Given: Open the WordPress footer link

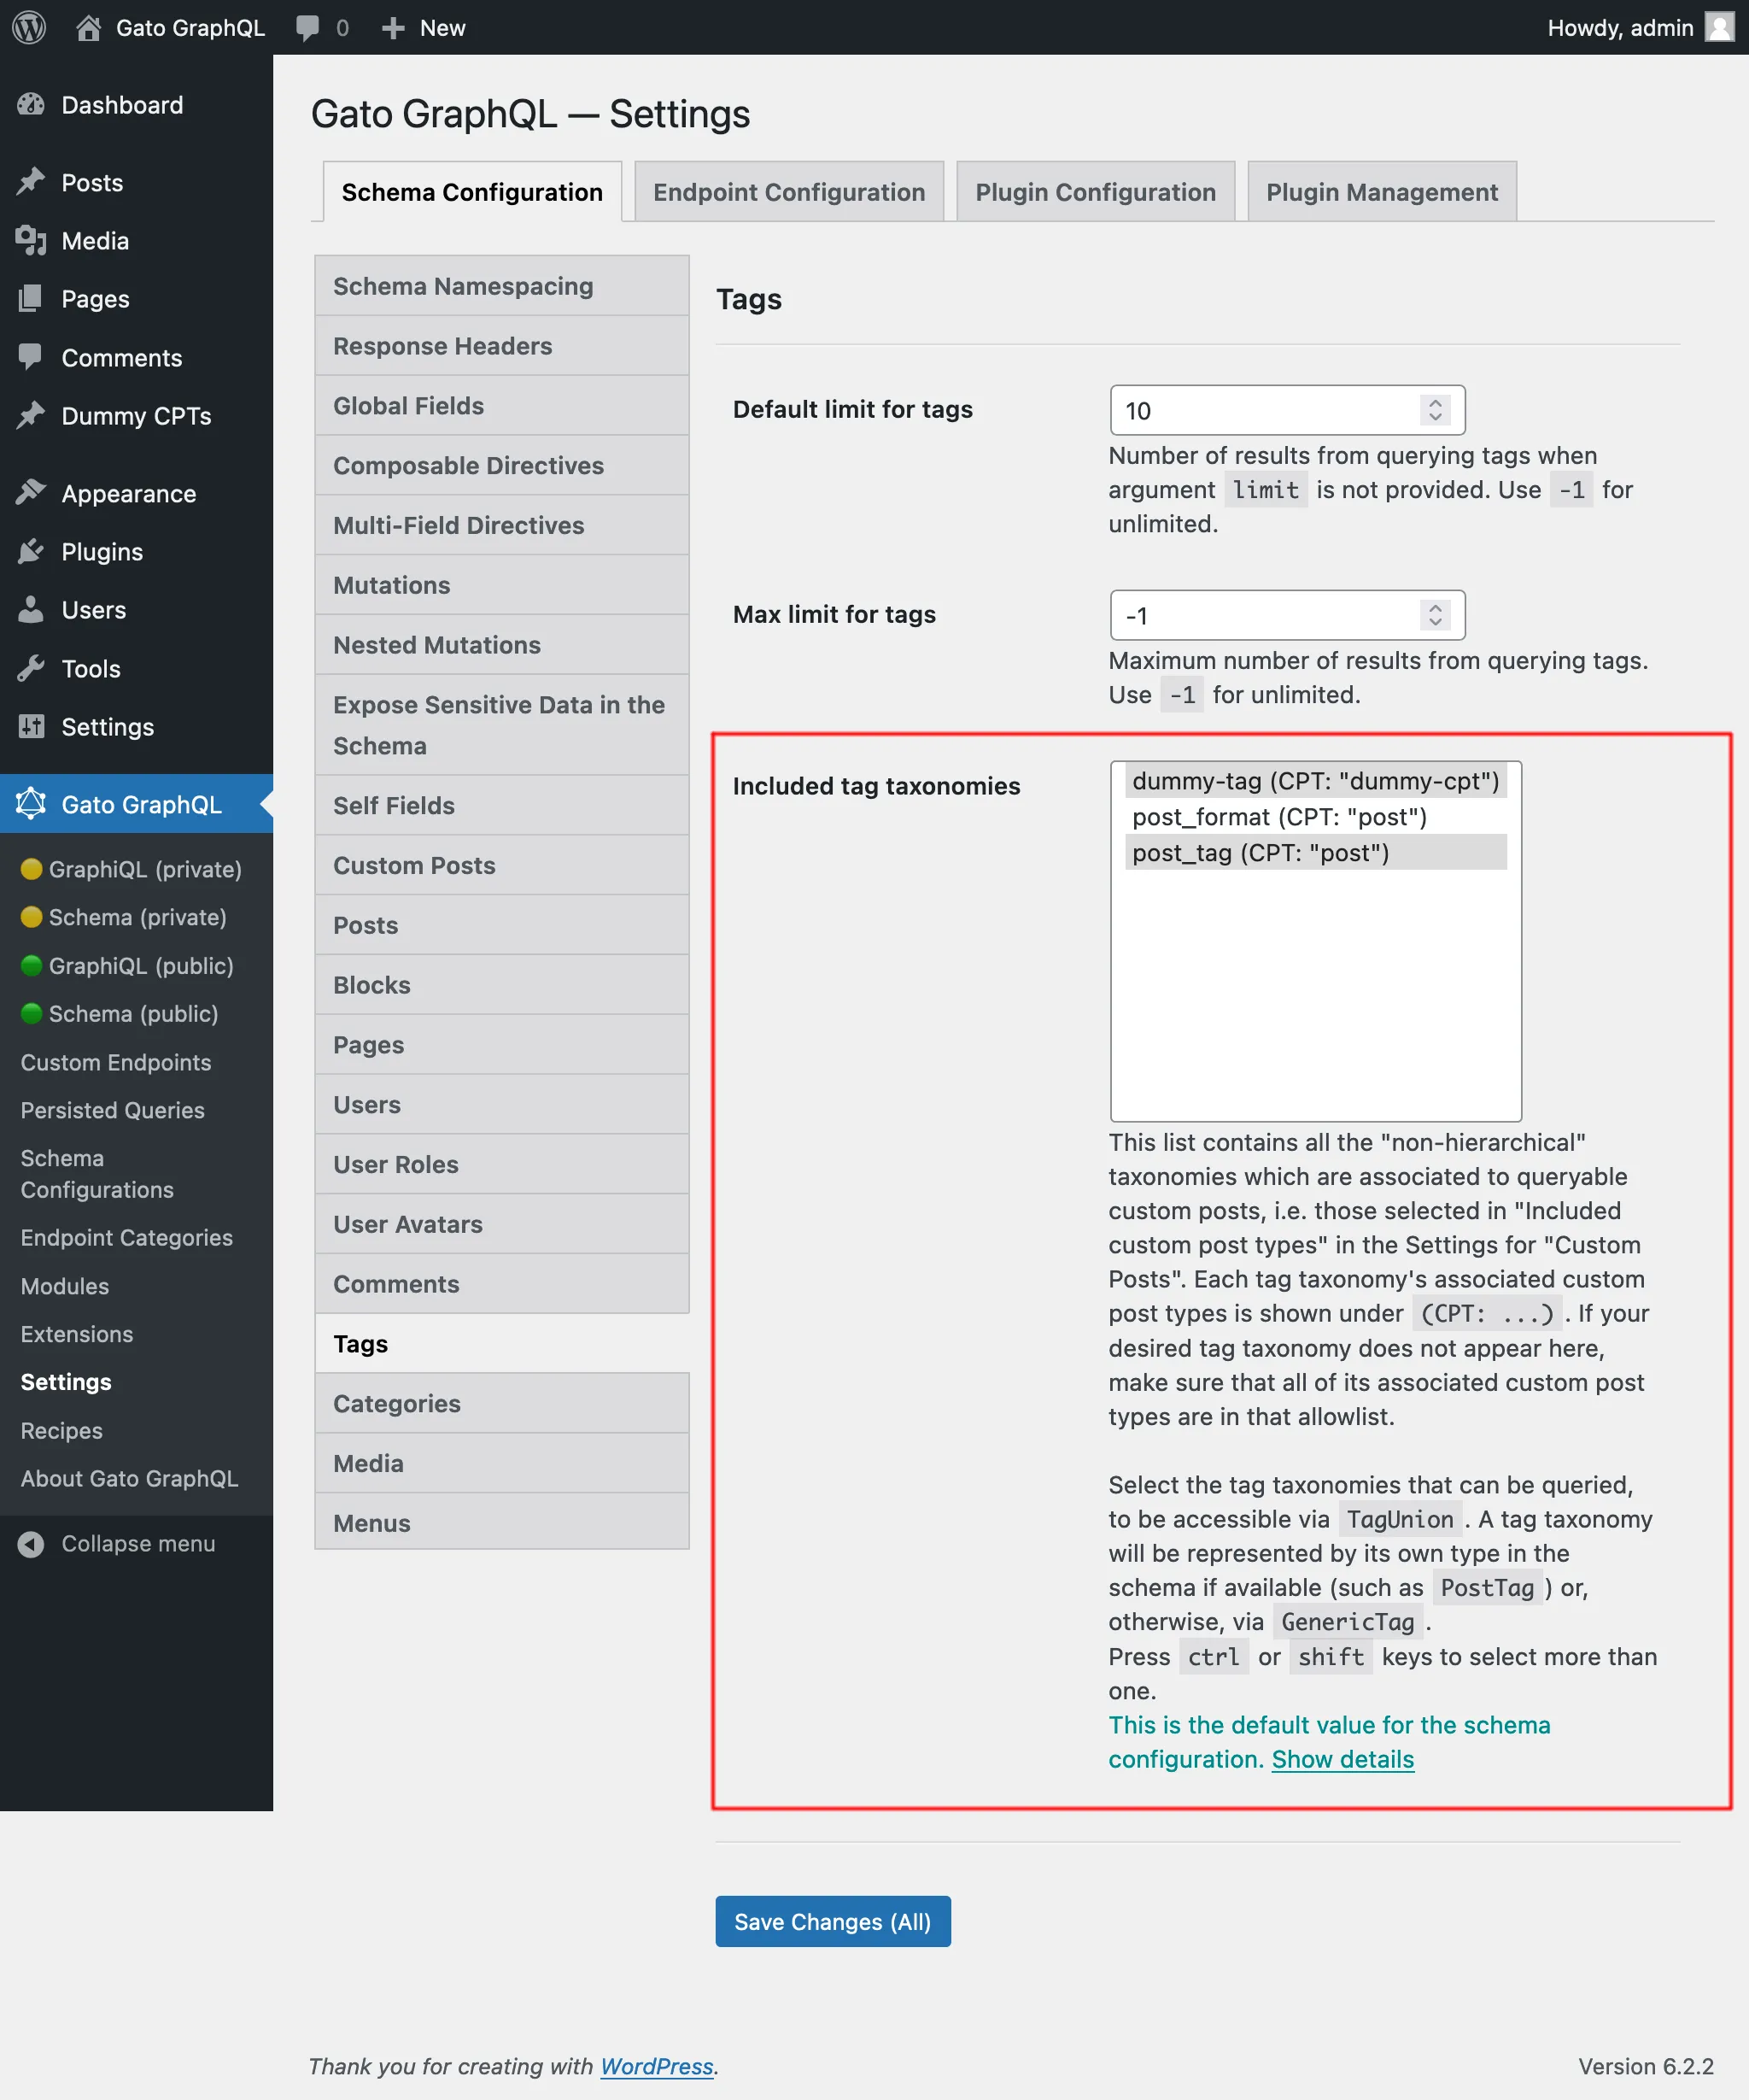Looking at the screenshot, I should [x=657, y=2066].
